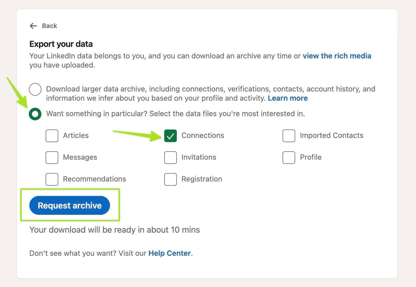
Task: Click the 'Export your data' heading
Action: pos(61,44)
